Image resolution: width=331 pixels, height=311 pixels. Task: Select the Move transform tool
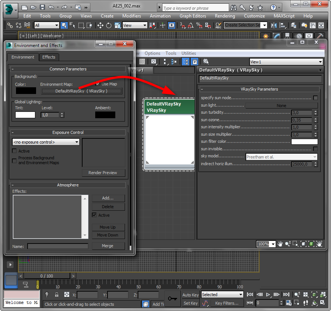[x=100, y=25]
